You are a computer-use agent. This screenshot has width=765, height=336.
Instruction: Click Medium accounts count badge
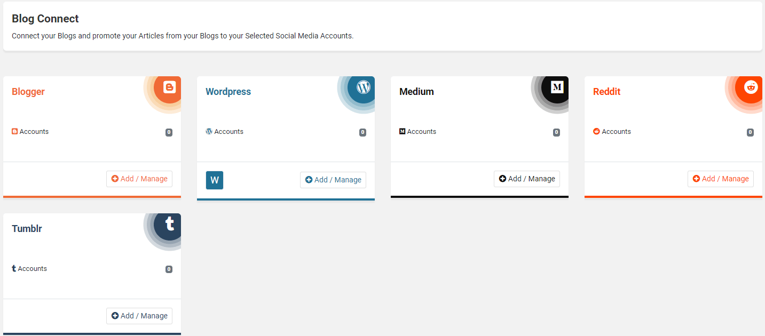pos(556,132)
